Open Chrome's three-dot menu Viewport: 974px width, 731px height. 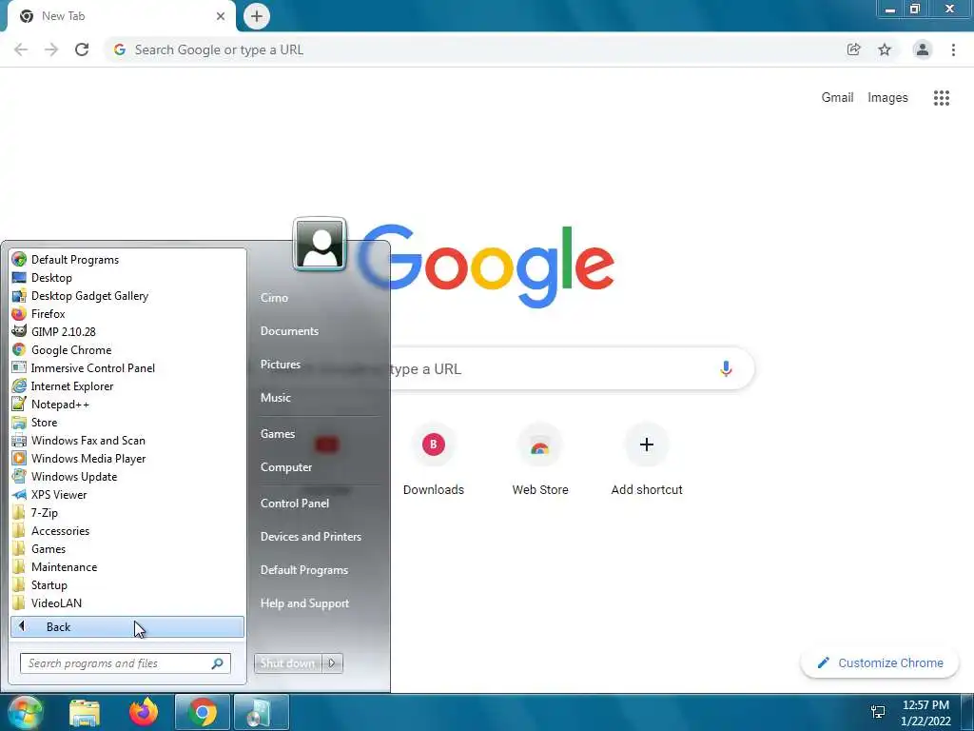point(953,49)
